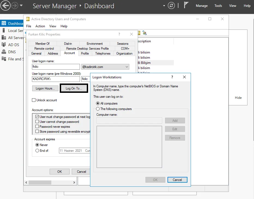The height and width of the screenshot is (199, 254).
Task: Click the Server Manager back arrow
Action: pos(5,5)
